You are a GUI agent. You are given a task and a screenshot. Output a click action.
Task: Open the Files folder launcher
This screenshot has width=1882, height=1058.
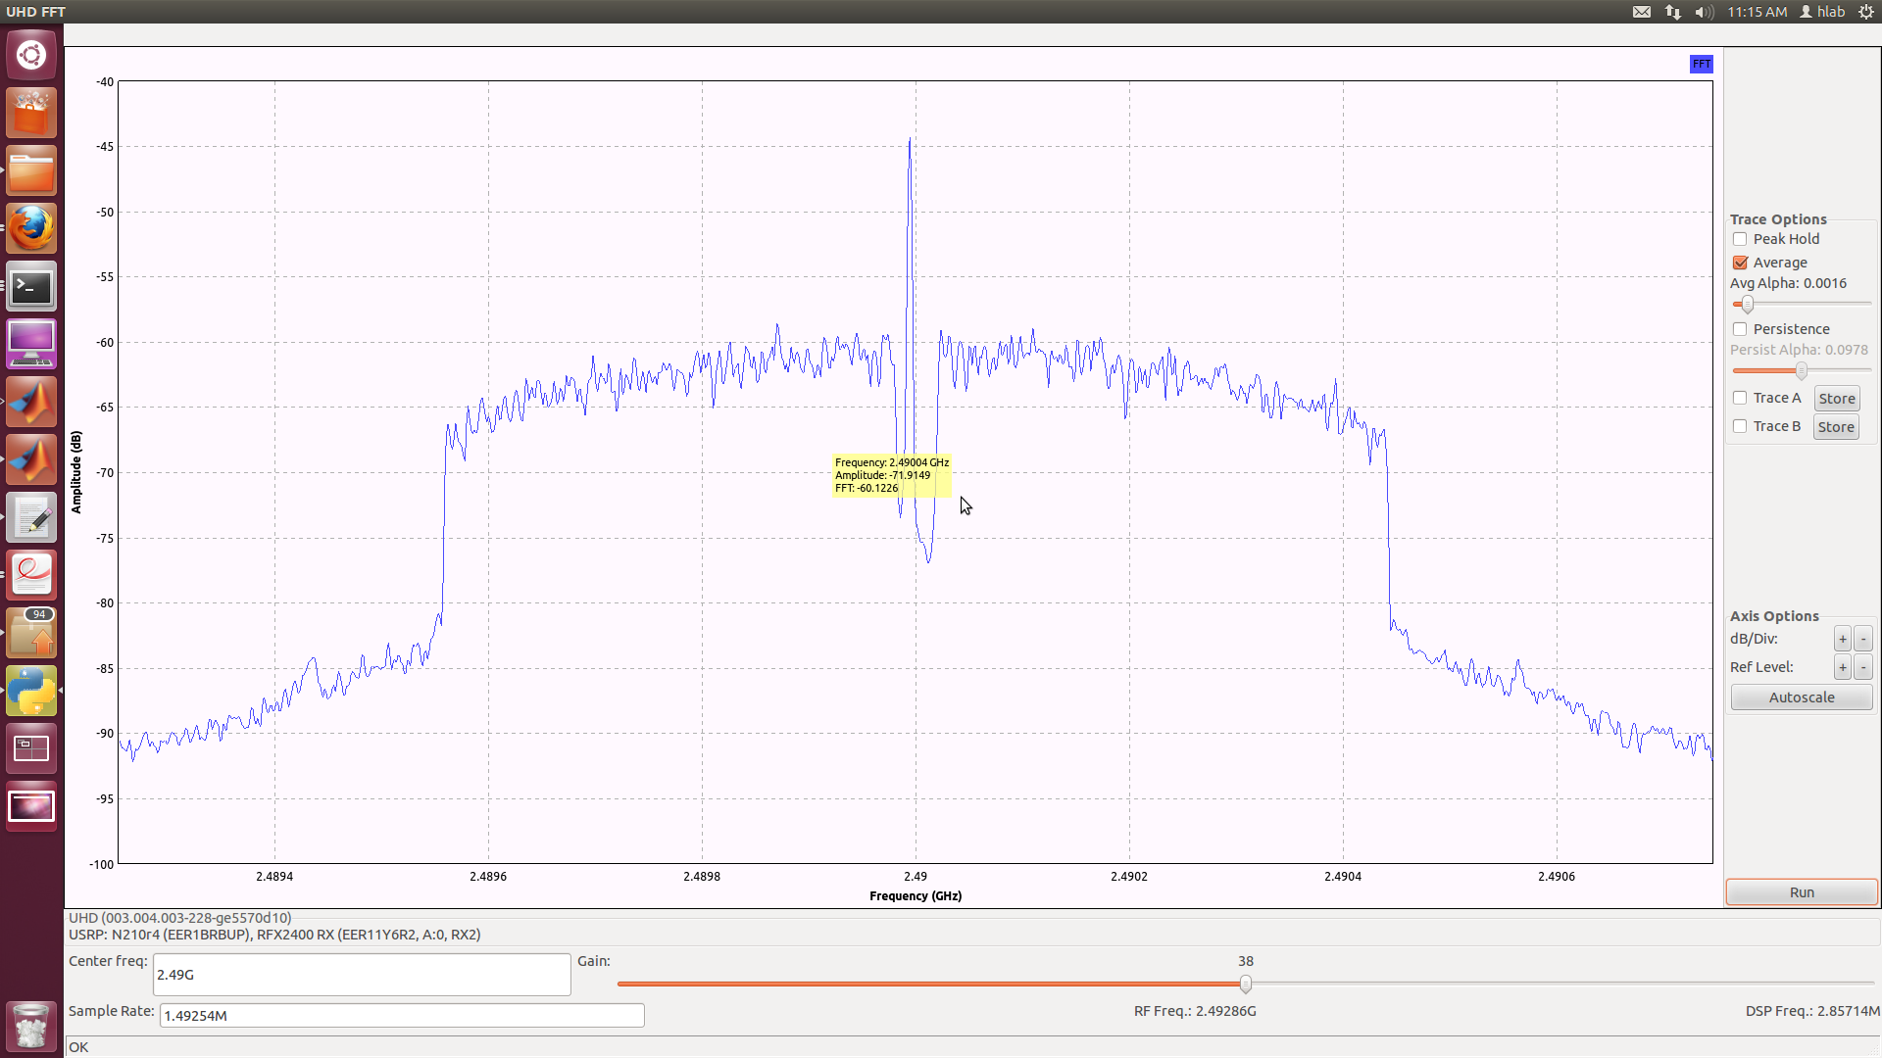point(31,171)
